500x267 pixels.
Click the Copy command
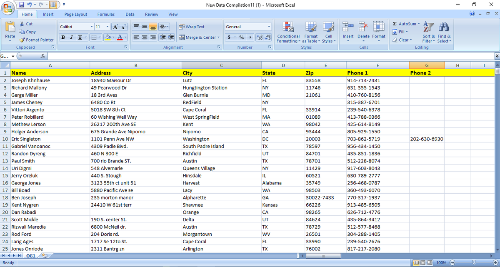click(x=27, y=32)
